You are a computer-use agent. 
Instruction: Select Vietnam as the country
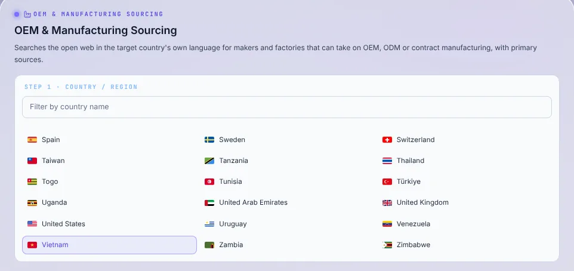pos(109,245)
